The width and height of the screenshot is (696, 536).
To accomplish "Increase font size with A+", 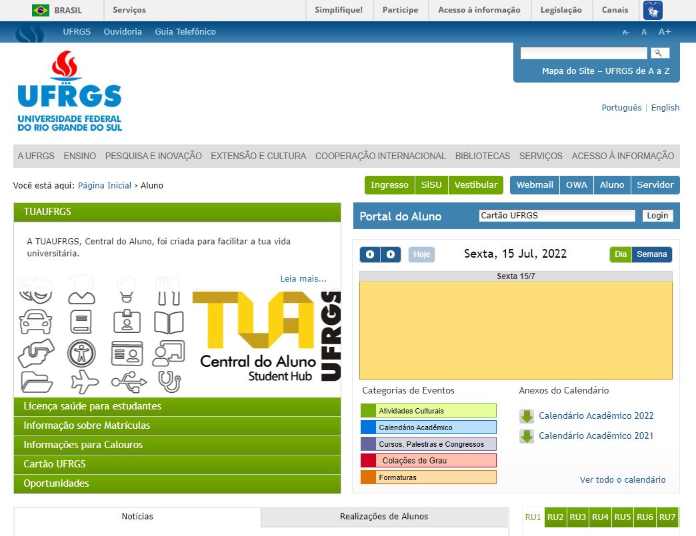I will coord(665,31).
